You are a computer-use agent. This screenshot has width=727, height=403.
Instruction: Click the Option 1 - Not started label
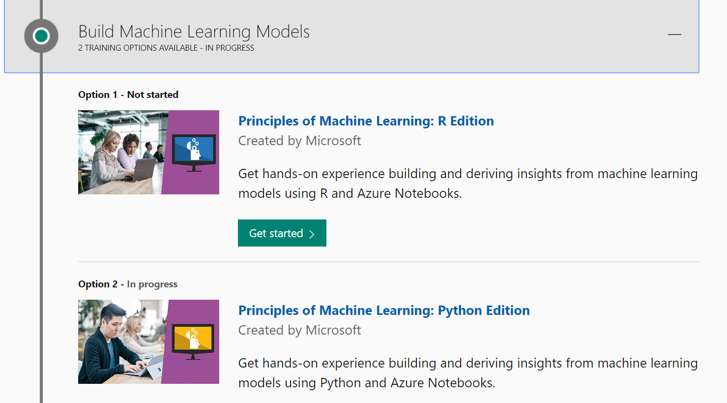coord(128,94)
